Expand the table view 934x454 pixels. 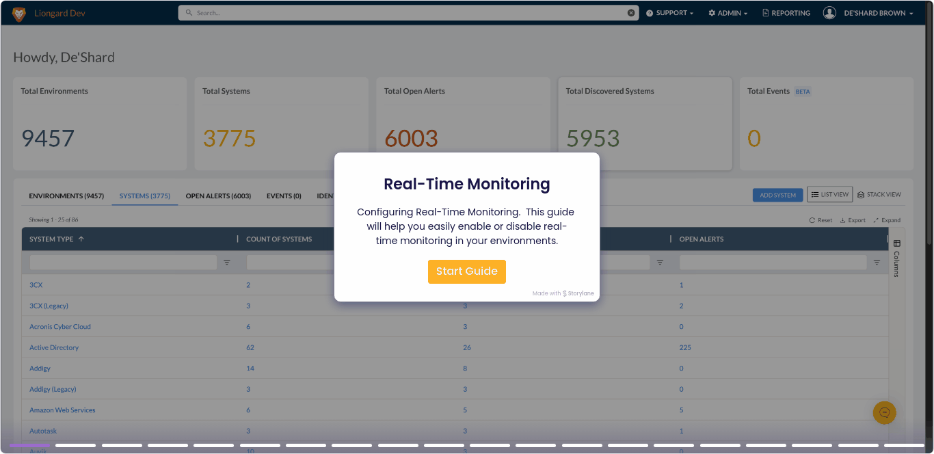click(x=887, y=220)
